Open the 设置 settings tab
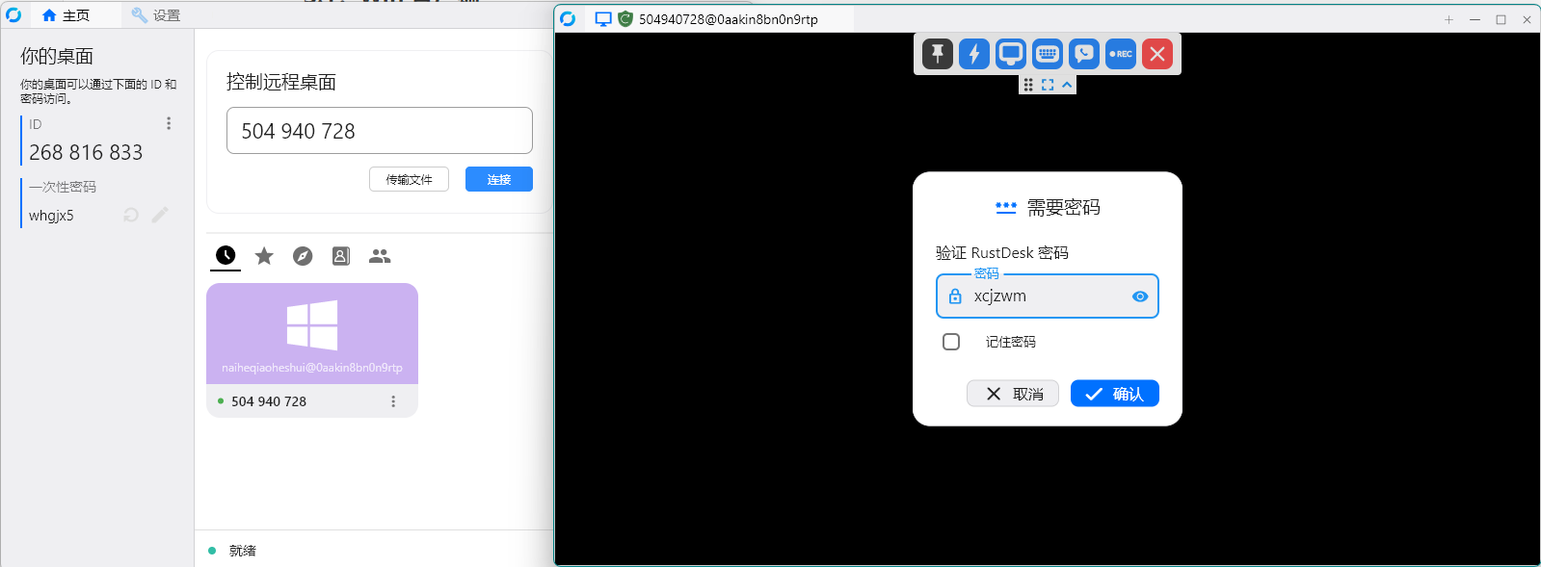The image size is (1541, 567). point(156,15)
